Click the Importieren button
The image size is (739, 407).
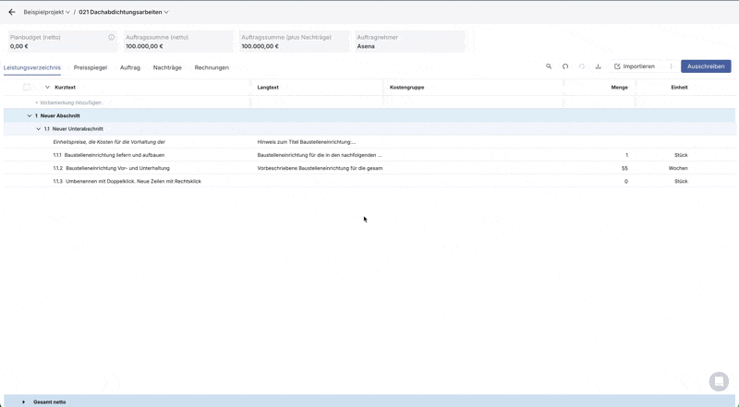tap(635, 66)
